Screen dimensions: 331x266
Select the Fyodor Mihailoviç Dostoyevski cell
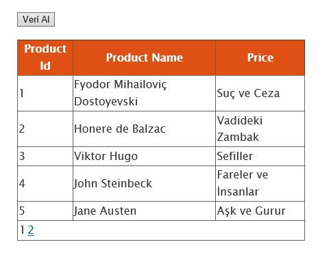tap(144, 93)
